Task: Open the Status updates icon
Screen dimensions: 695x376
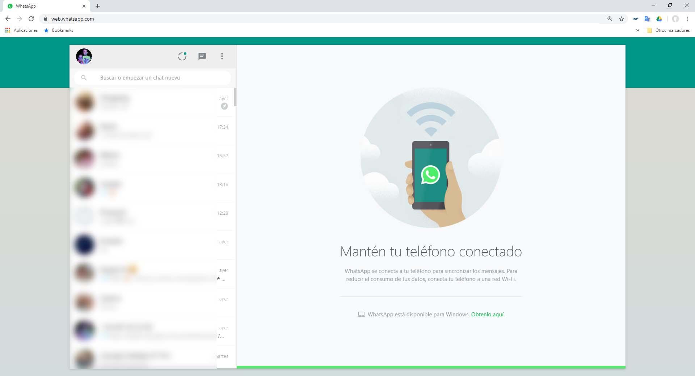Action: 182,56
